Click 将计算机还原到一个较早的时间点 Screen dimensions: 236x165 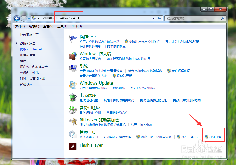coord(103,46)
